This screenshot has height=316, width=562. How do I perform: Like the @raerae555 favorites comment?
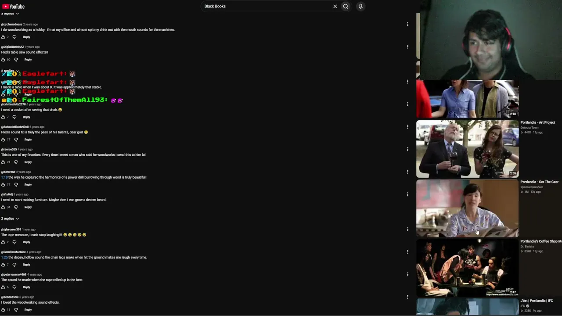pyautogui.click(x=3, y=162)
